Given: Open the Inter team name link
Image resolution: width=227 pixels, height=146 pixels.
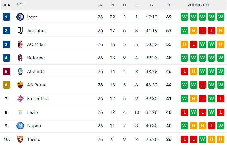Looking at the screenshot, I should coord(32,17).
